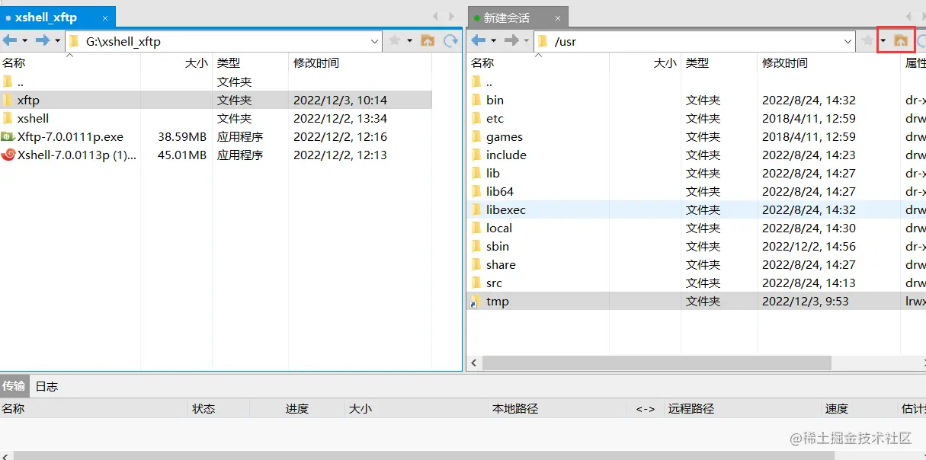The height and width of the screenshot is (460, 926).
Task: Open local bookmark star dropdown arrow
Action: [409, 40]
